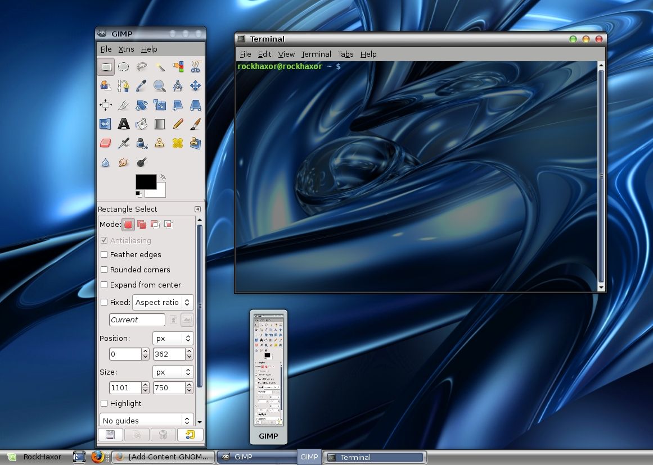
Task: Choose the Perspective tool
Action: pyautogui.click(x=195, y=105)
